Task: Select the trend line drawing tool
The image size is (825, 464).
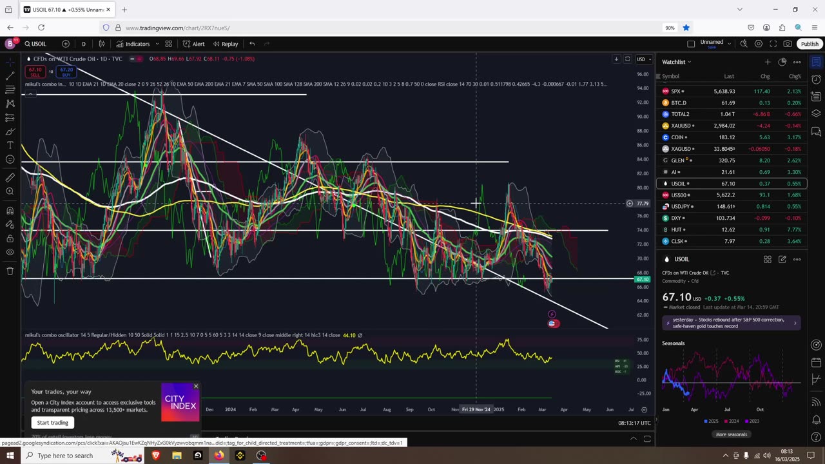Action: click(10, 75)
